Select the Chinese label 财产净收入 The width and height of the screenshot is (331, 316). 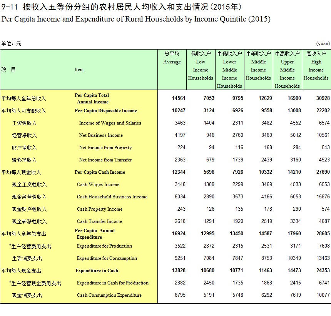24,148
